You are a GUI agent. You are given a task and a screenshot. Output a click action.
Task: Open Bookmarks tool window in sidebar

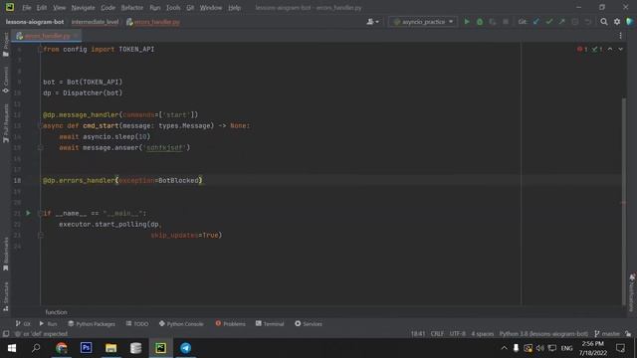click(6, 254)
